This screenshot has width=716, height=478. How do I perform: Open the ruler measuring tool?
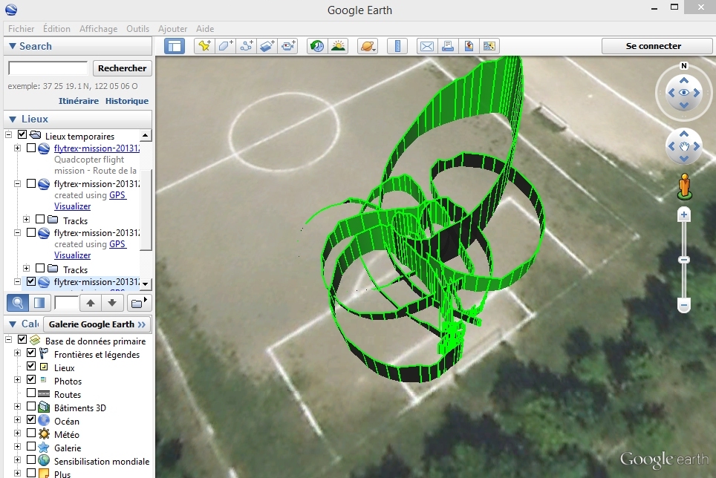397,46
